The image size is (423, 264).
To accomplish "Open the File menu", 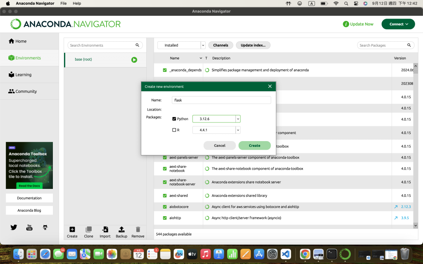I will point(63,3).
